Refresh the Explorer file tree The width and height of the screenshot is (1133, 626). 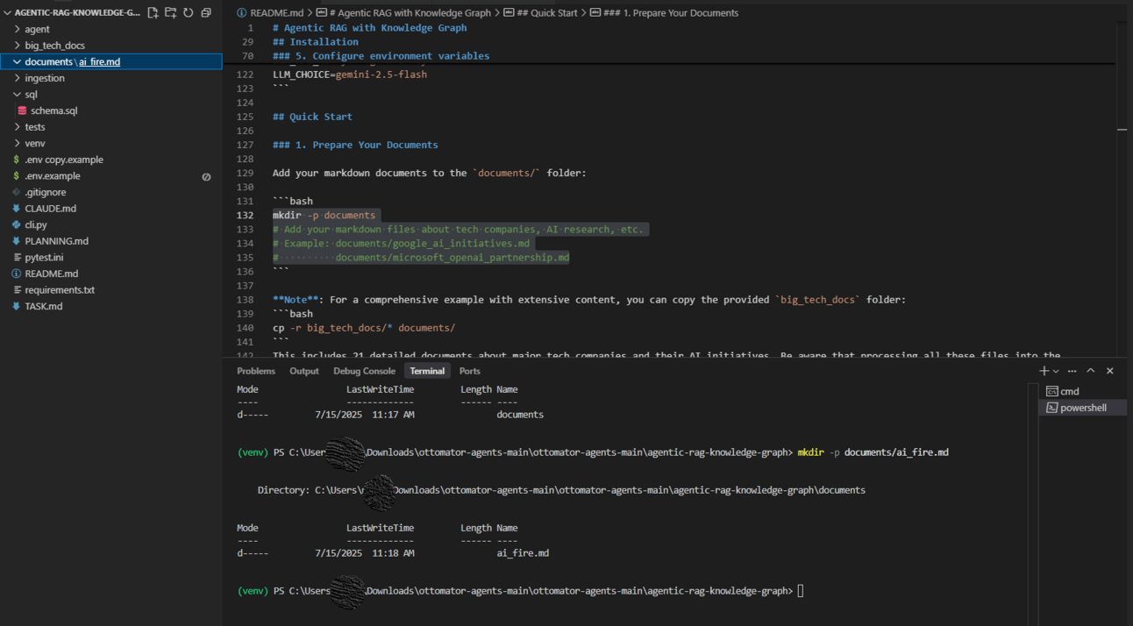pyautogui.click(x=189, y=13)
